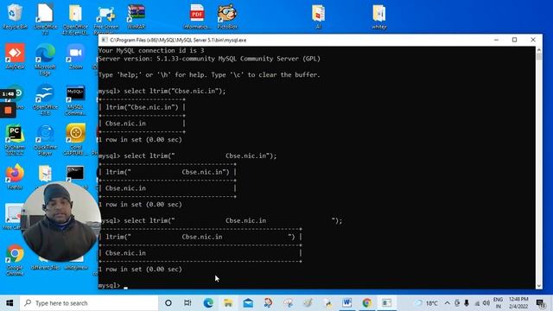
Task: Open the AI folder on desktop
Action: coord(318,16)
